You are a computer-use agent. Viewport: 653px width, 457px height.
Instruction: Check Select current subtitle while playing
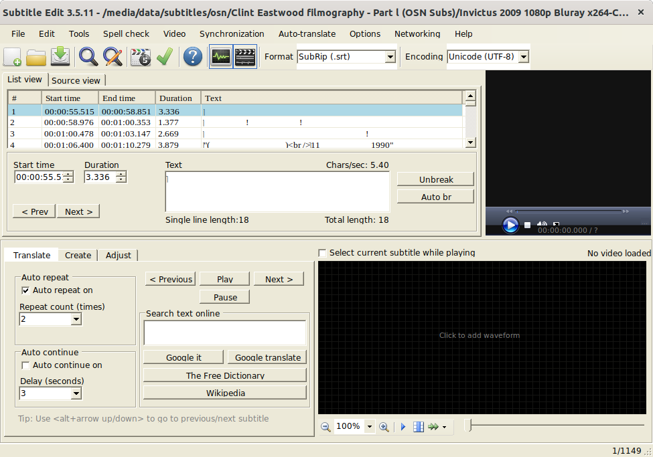[323, 253]
